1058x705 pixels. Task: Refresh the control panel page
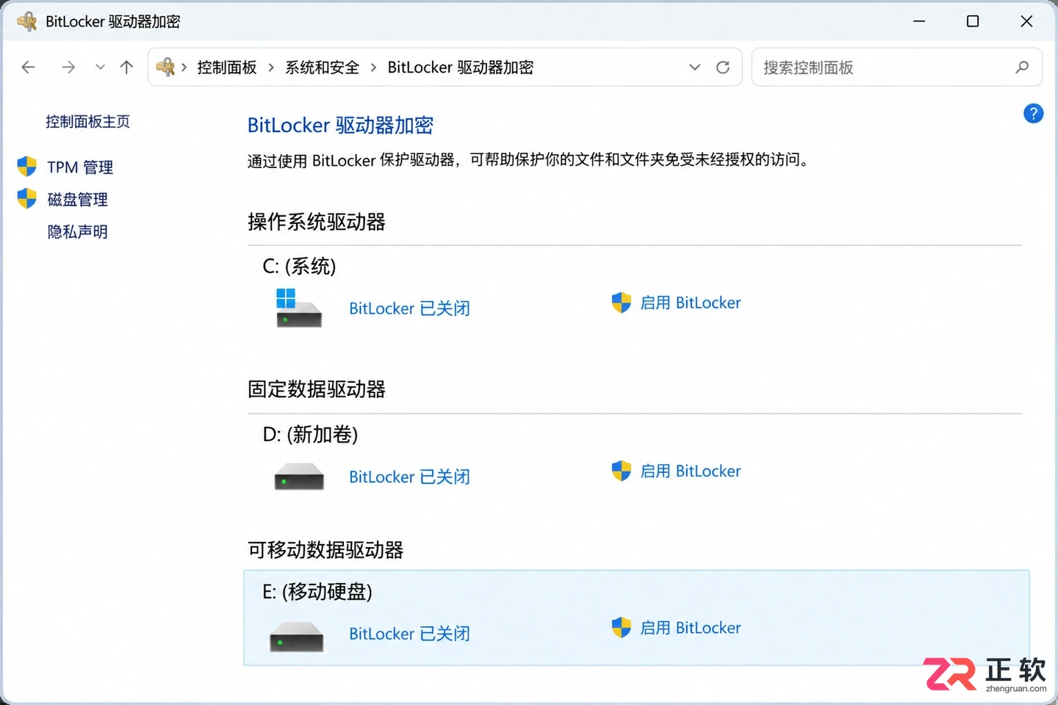[723, 68]
